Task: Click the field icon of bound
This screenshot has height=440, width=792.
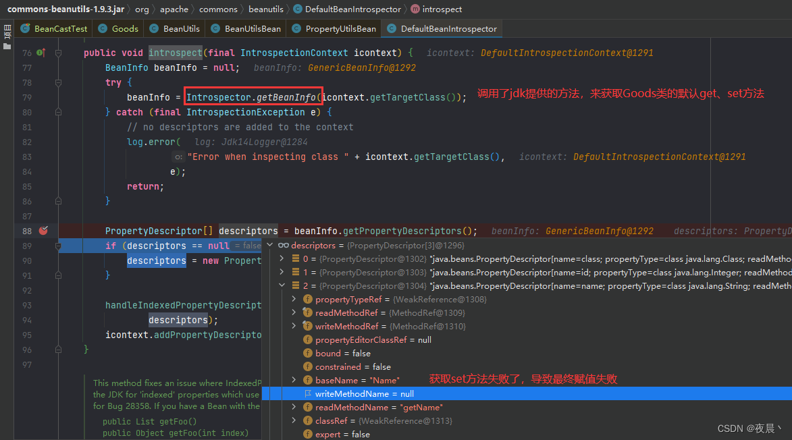Action: coord(308,353)
